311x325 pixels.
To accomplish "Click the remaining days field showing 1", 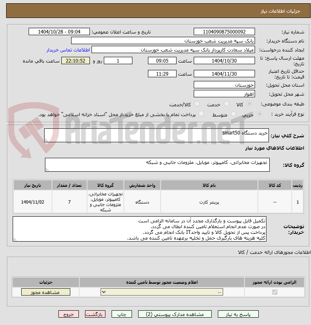I will pyautogui.click(x=118, y=61).
